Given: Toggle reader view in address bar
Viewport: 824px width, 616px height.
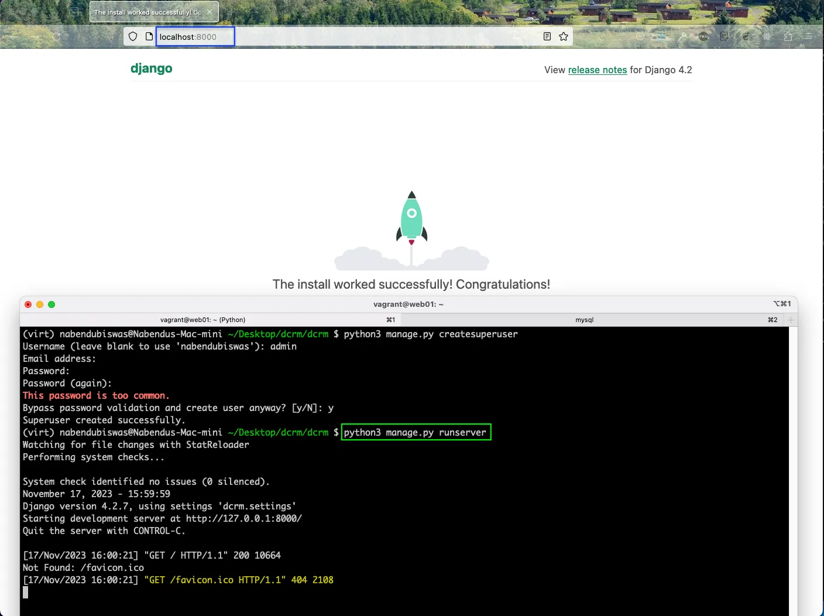Looking at the screenshot, I should [x=547, y=36].
